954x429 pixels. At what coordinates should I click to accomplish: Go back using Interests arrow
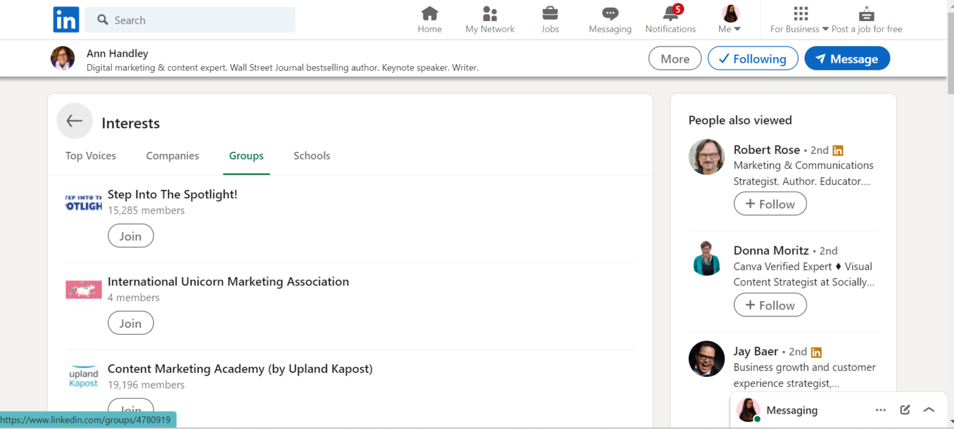pyautogui.click(x=74, y=121)
